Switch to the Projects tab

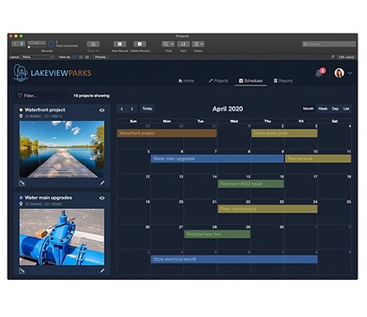218,81
